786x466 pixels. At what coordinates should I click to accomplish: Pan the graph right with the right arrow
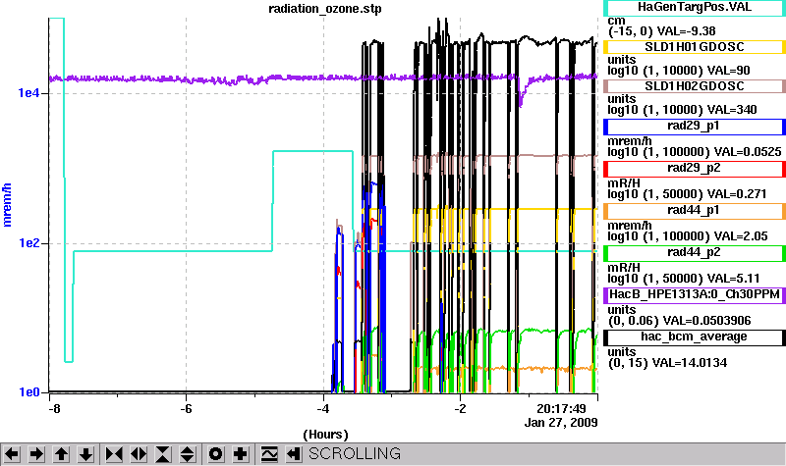click(36, 454)
